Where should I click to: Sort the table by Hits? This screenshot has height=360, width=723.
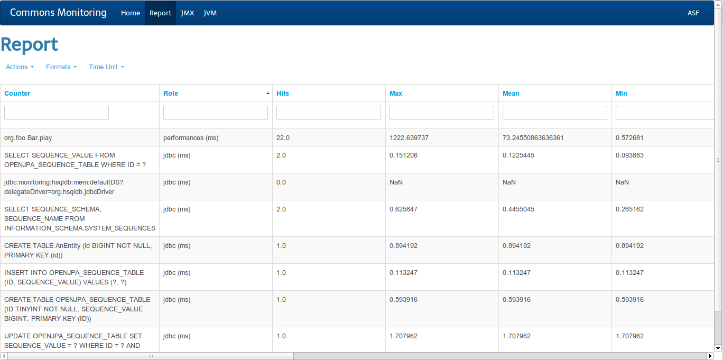tap(283, 93)
